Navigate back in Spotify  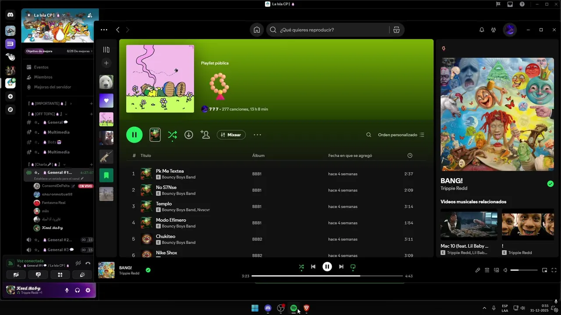(x=117, y=30)
